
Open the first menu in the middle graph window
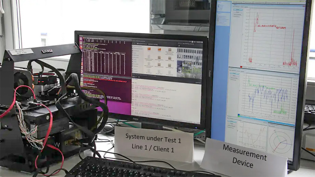tap(231, 70)
